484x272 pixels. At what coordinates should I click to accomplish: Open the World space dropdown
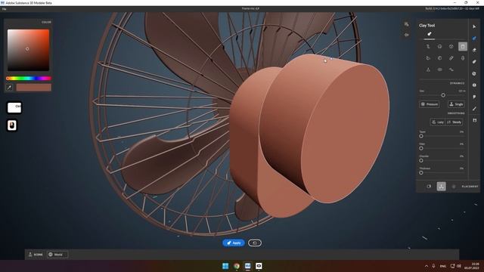coord(57,255)
